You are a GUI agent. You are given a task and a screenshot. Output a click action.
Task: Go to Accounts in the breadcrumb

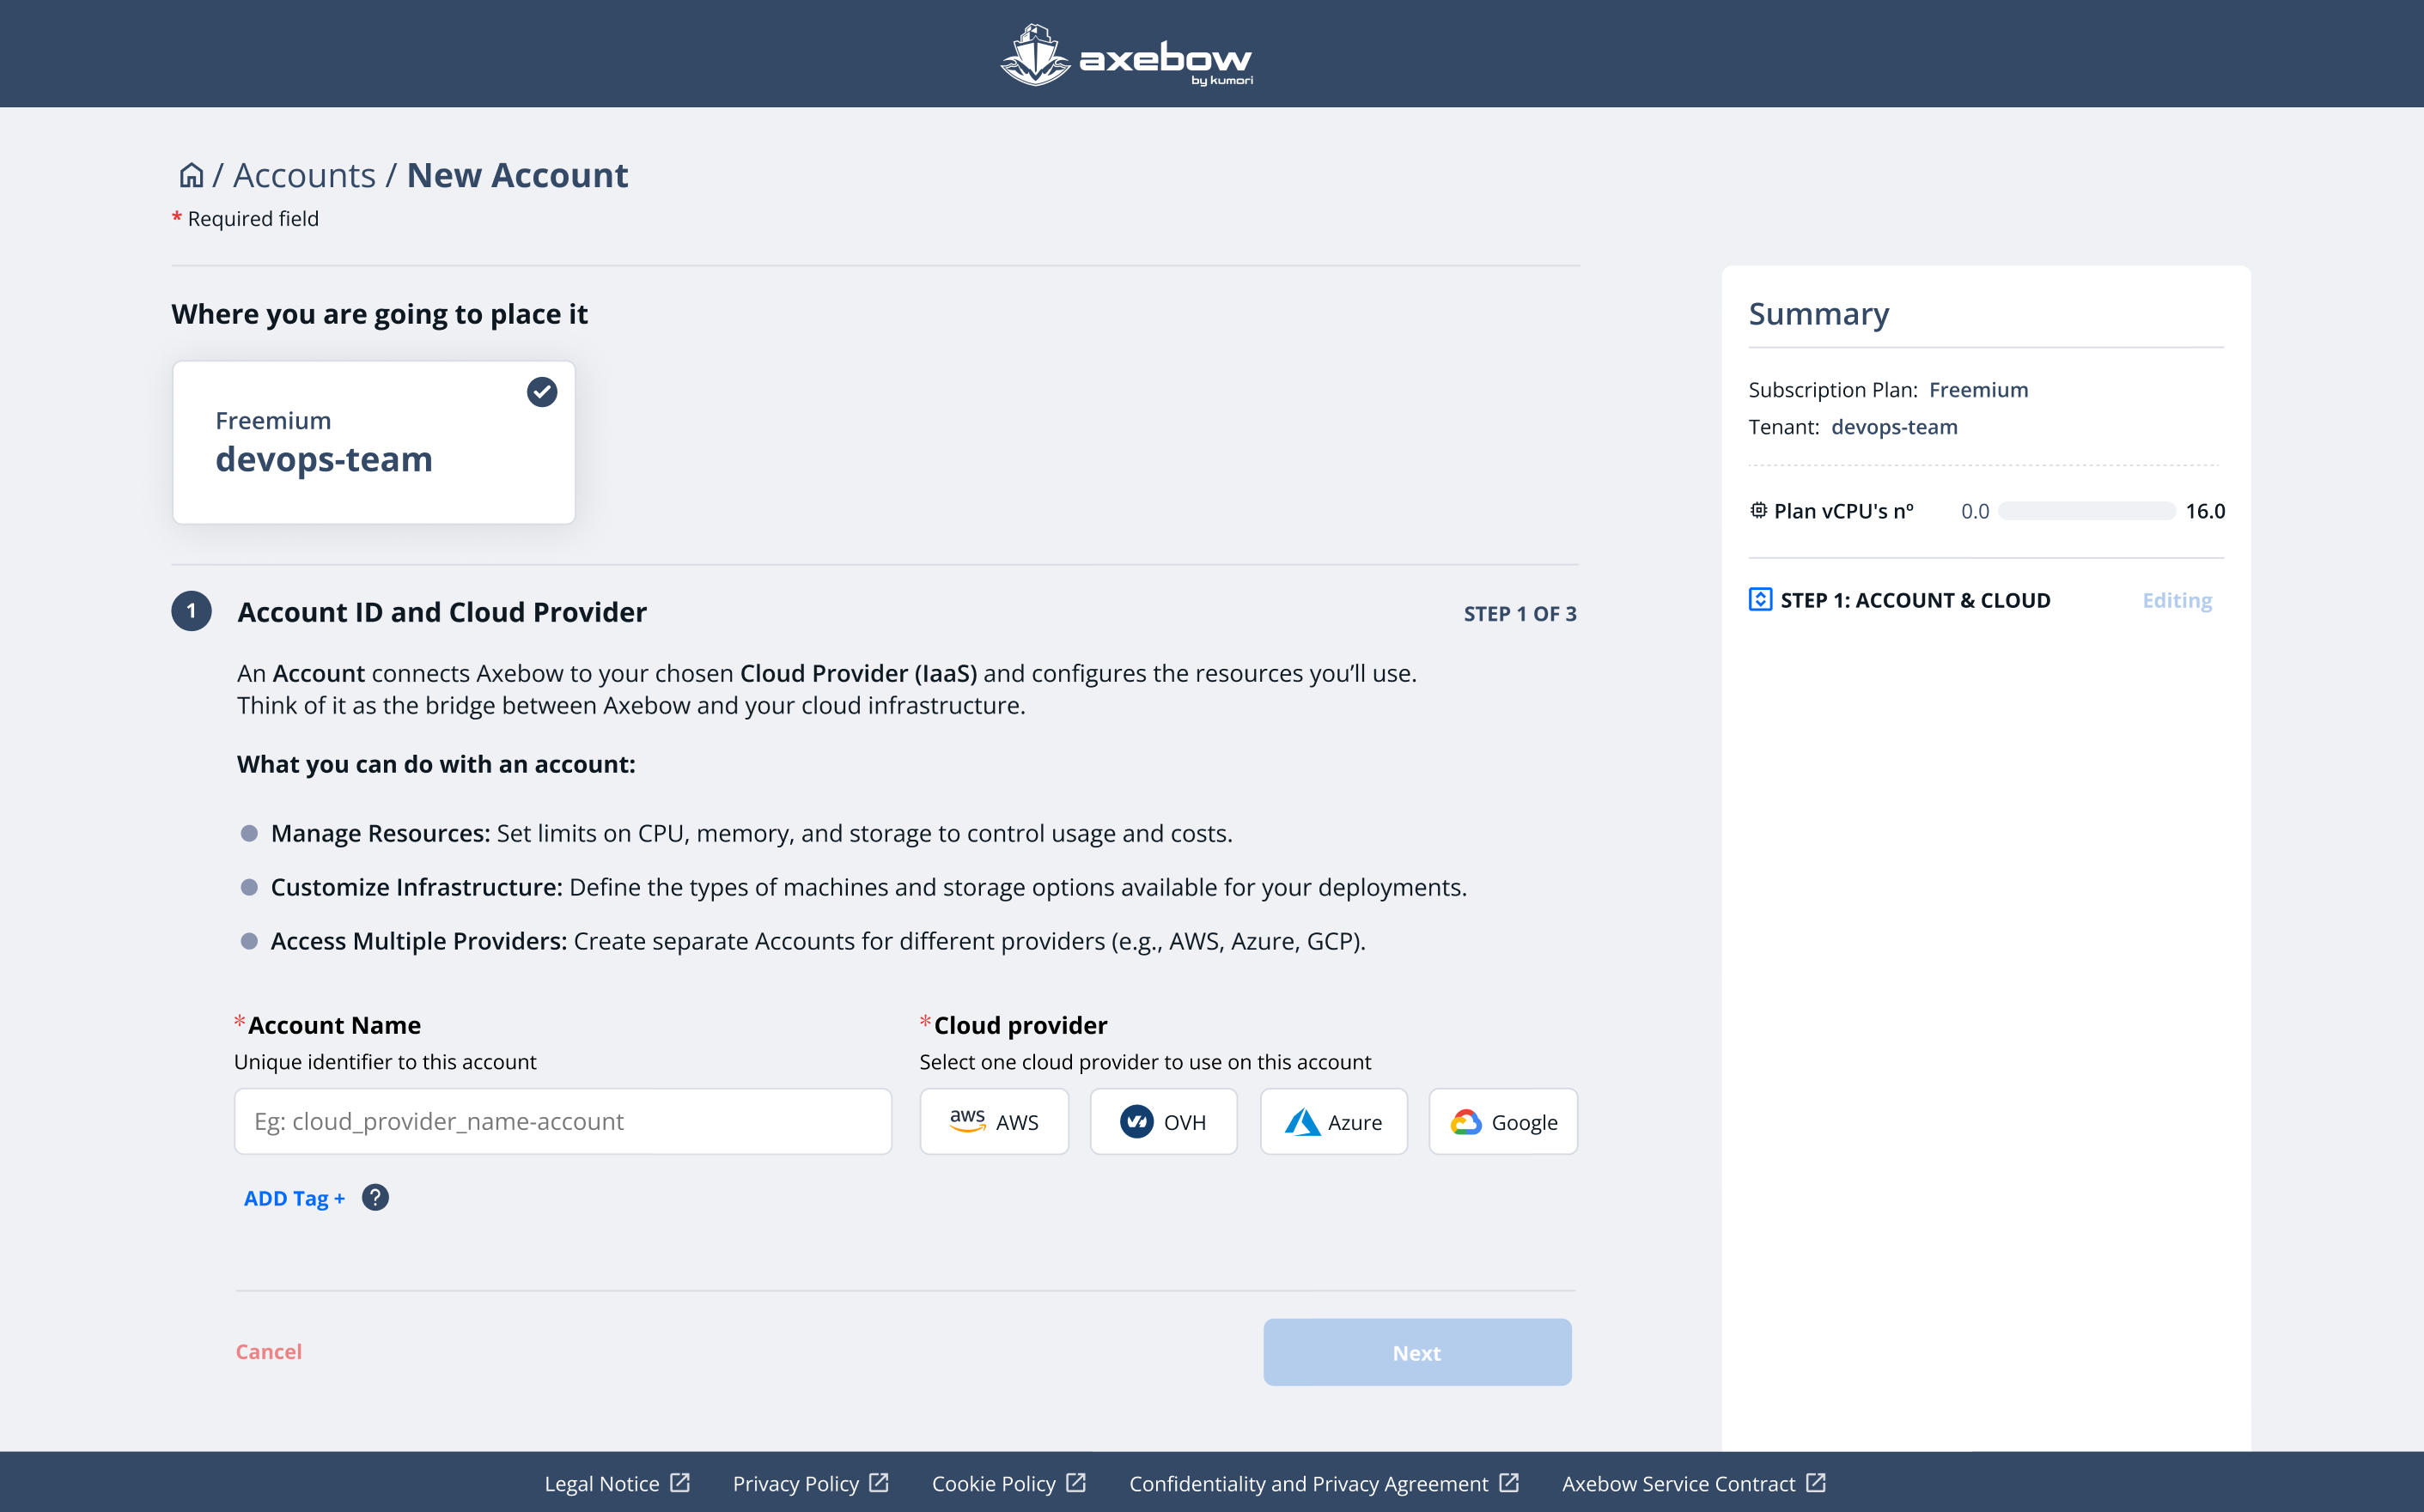(304, 175)
